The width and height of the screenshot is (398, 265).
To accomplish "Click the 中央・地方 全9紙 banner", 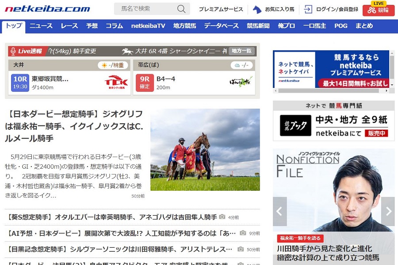I will (334, 125).
